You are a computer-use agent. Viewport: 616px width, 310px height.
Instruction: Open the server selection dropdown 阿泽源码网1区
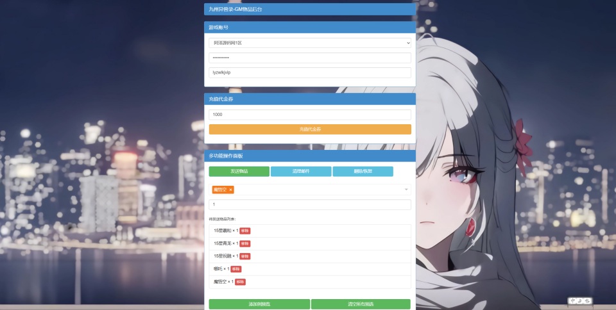pyautogui.click(x=309, y=43)
